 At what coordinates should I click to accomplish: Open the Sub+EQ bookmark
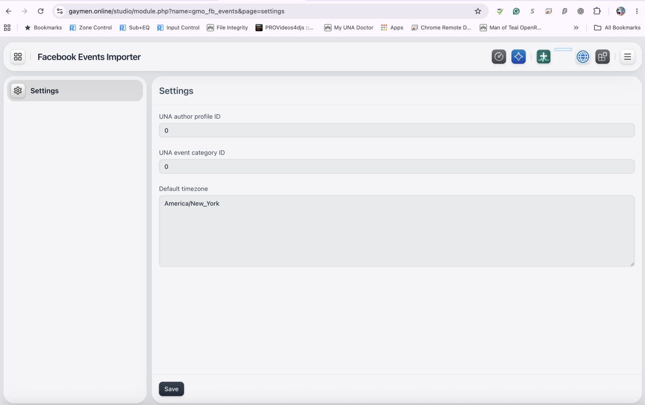pyautogui.click(x=135, y=28)
